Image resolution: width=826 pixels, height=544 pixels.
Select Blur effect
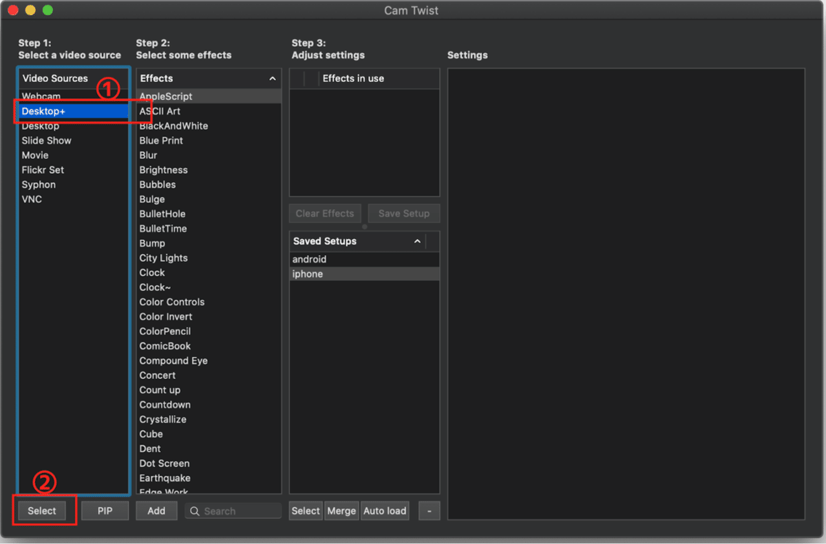(x=209, y=155)
